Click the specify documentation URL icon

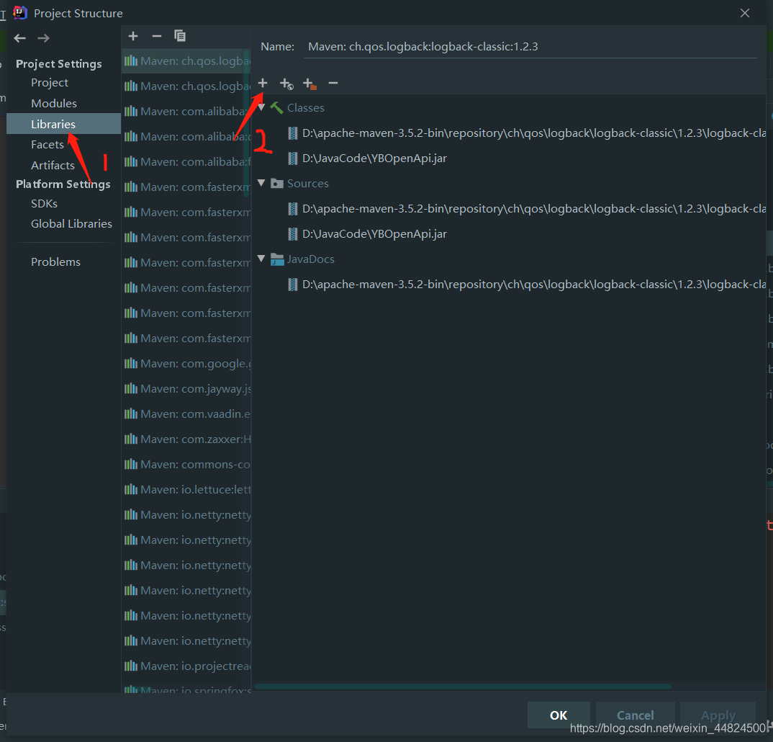point(286,84)
